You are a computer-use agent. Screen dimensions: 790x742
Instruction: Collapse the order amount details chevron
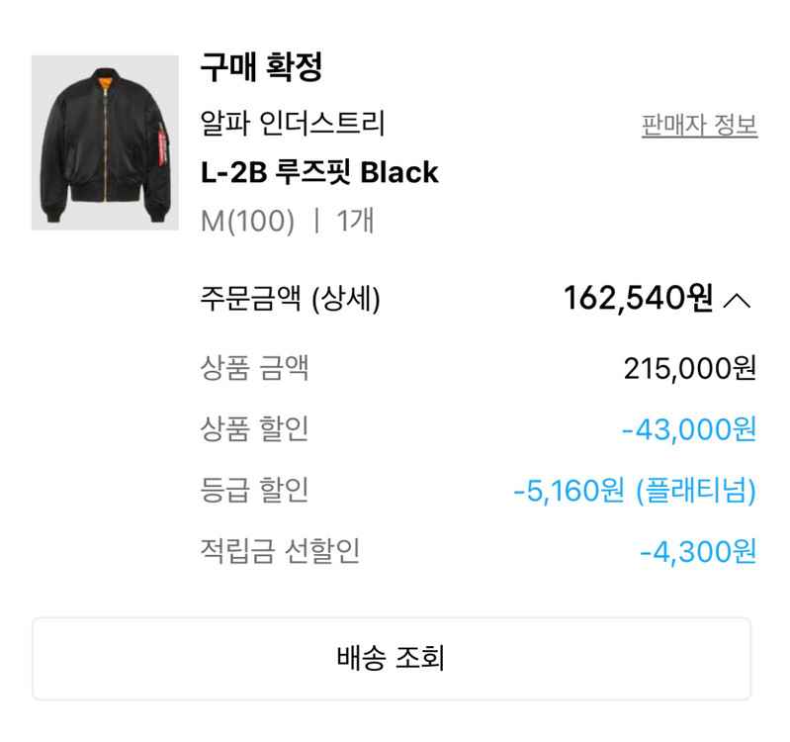738,300
